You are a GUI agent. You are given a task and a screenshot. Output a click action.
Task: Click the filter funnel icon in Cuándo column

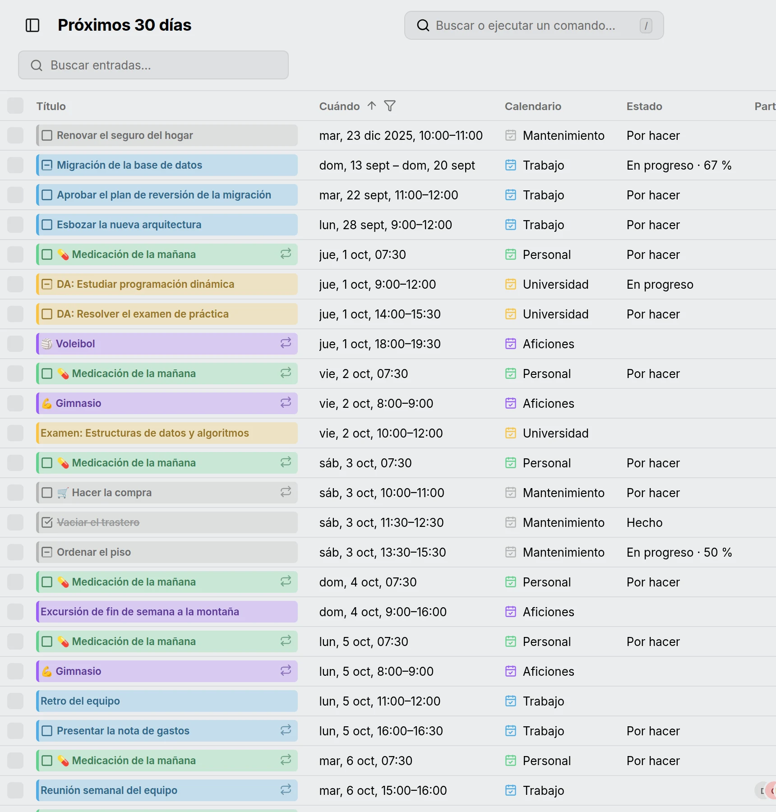pos(390,106)
